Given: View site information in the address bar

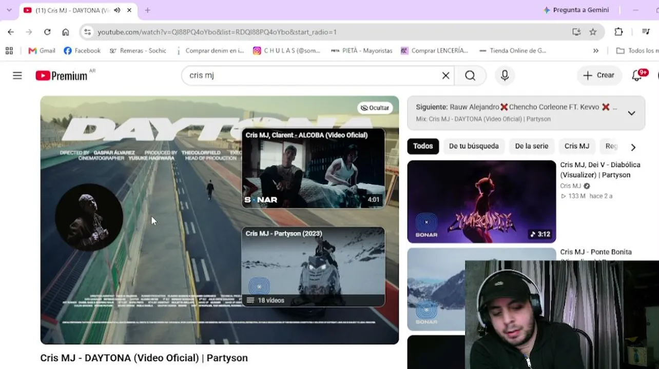Looking at the screenshot, I should pos(88,32).
